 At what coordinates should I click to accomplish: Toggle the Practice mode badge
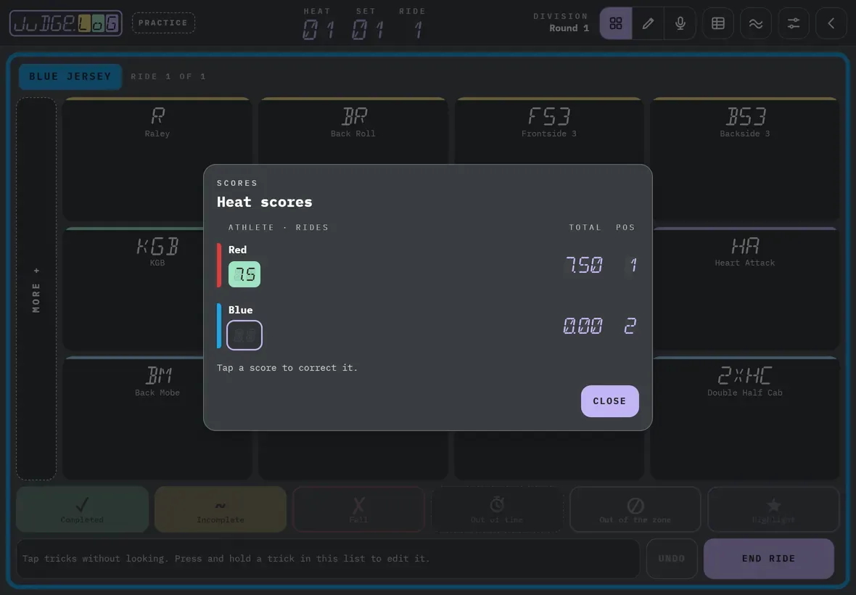(x=163, y=23)
